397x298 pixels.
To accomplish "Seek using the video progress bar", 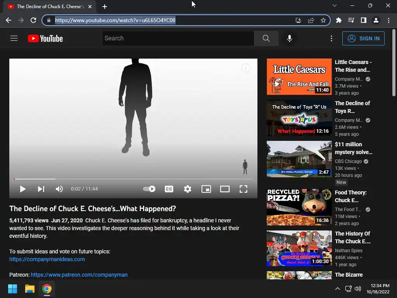I will (133, 179).
